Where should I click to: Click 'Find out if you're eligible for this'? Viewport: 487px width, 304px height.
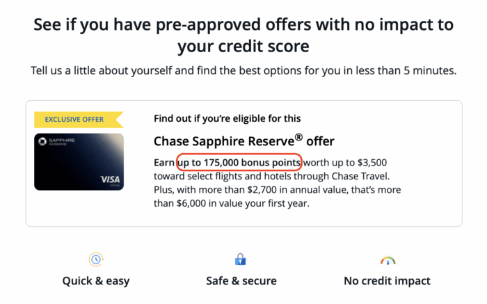tap(227, 118)
